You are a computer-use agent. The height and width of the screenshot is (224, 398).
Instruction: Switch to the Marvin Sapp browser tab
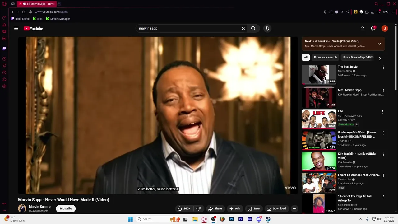point(36,4)
